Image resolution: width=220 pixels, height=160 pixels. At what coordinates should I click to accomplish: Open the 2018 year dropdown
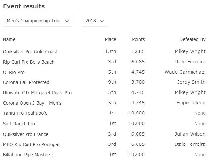94,21
